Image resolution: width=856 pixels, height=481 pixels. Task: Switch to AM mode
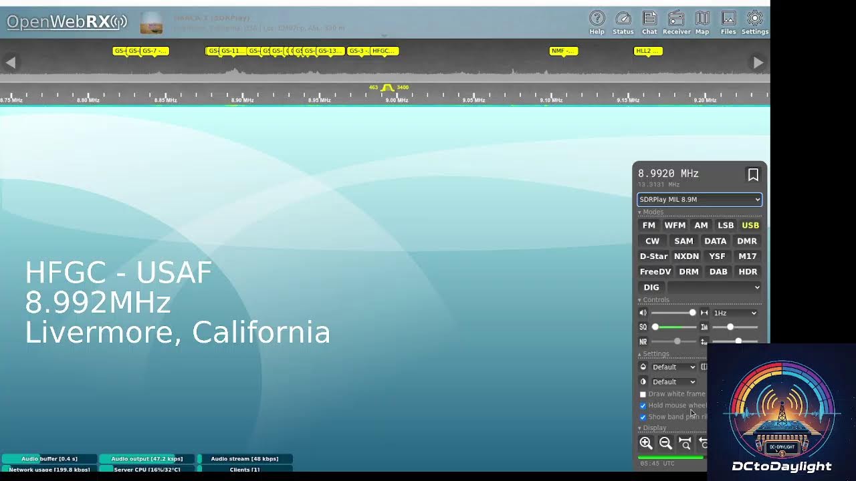tap(701, 225)
